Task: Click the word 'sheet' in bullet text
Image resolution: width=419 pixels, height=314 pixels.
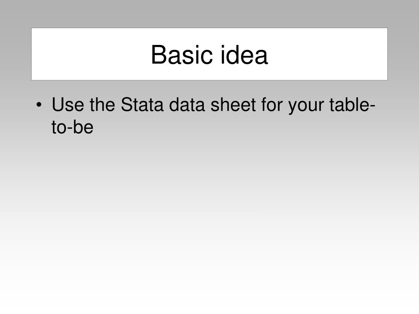Action: 233,104
